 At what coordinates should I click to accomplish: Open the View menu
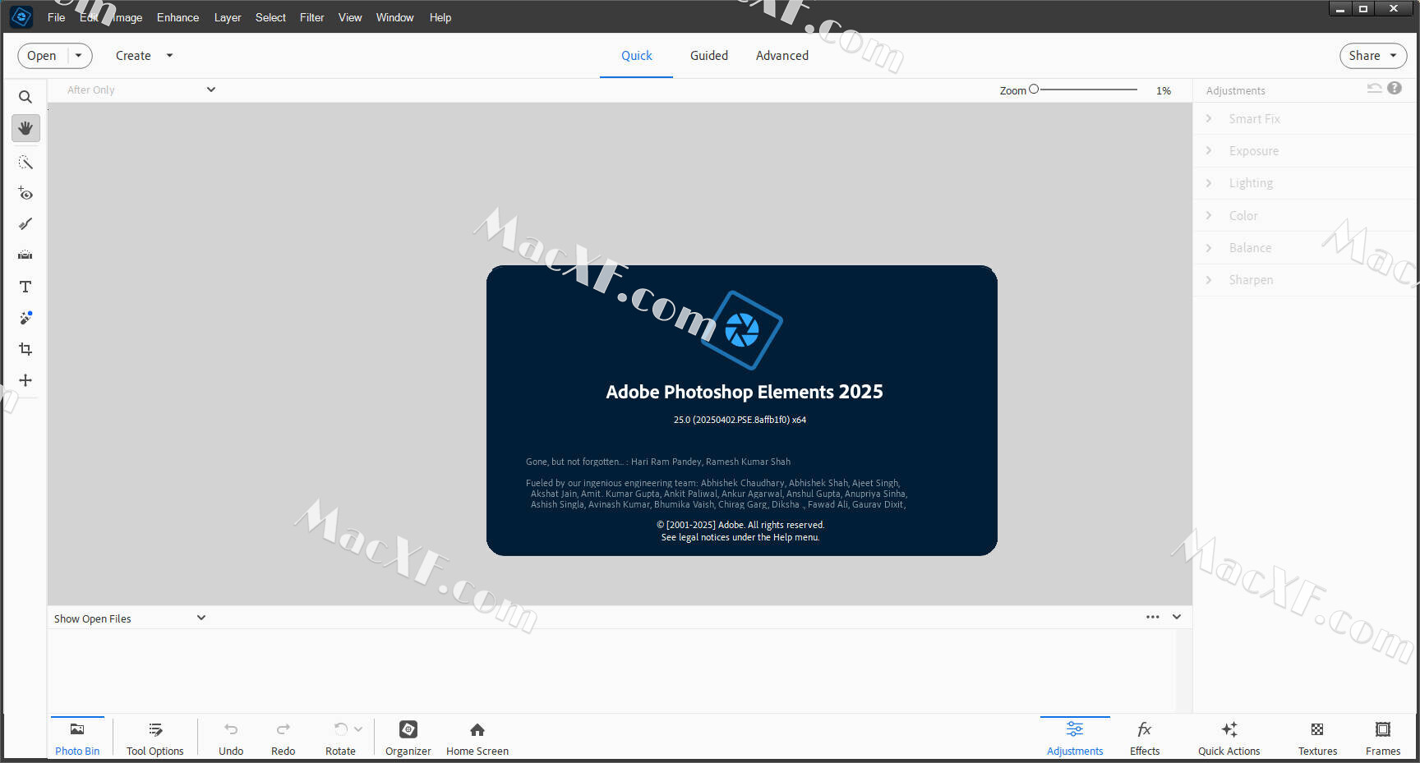[350, 17]
